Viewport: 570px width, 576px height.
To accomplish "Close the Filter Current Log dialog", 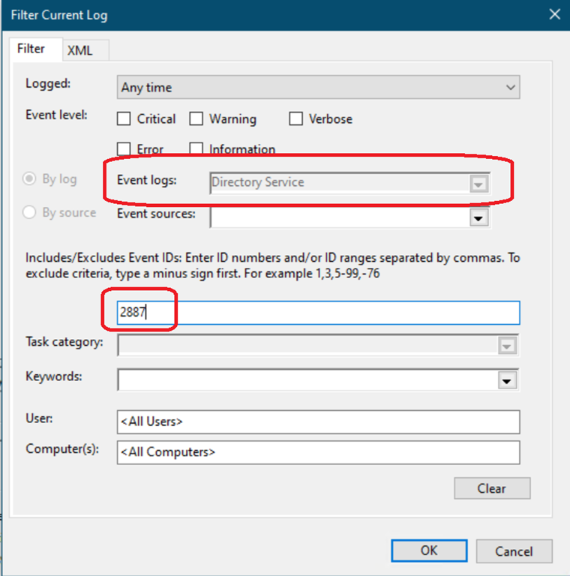I will 554,15.
